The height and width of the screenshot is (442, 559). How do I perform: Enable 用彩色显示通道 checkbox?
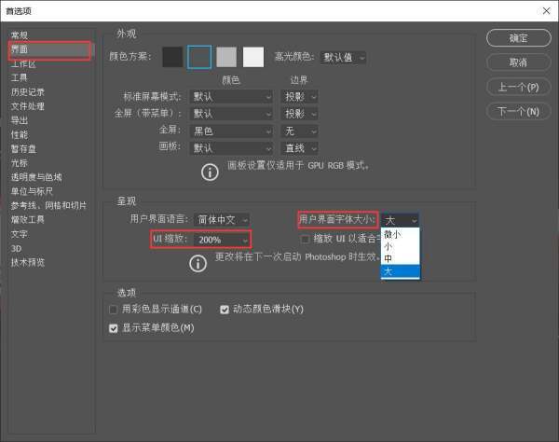point(114,309)
